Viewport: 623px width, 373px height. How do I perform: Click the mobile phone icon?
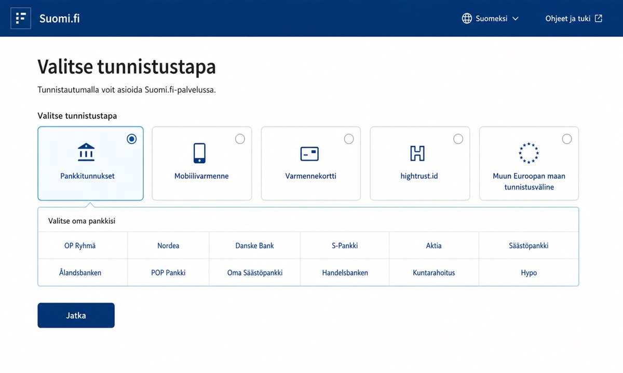[199, 153]
